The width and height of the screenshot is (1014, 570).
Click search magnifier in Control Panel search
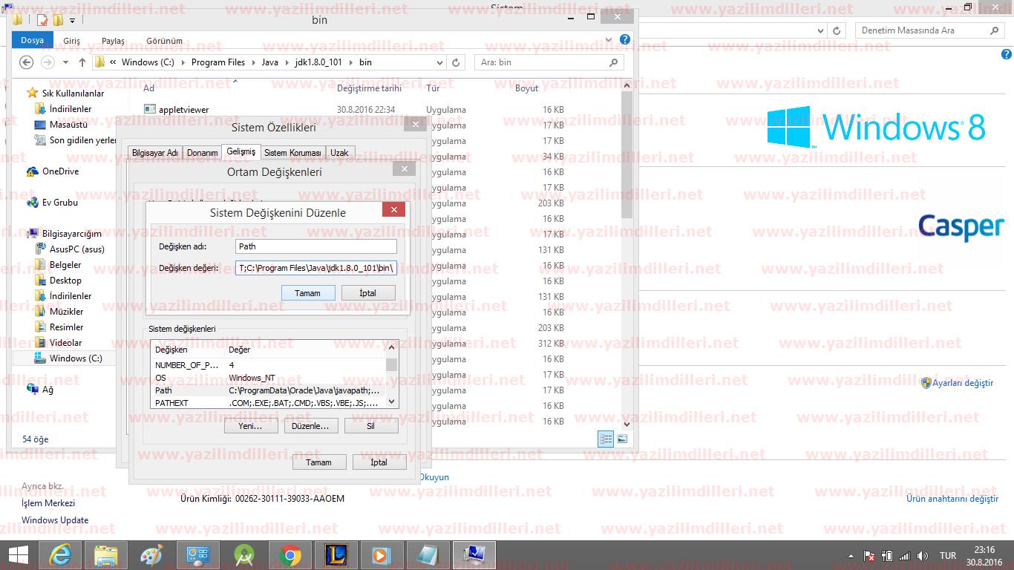[995, 30]
